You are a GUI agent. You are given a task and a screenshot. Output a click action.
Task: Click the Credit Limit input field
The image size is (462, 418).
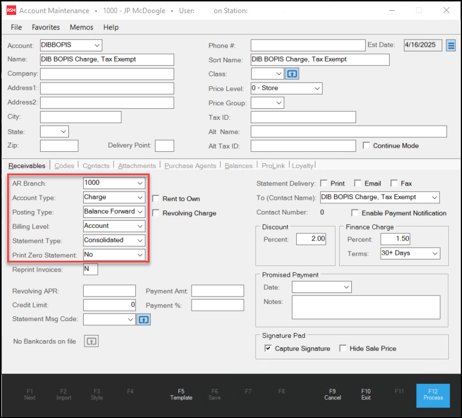point(110,305)
